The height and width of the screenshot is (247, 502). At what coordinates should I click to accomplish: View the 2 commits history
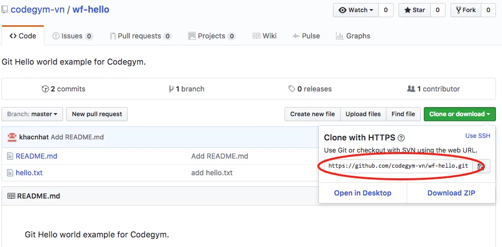(64, 89)
